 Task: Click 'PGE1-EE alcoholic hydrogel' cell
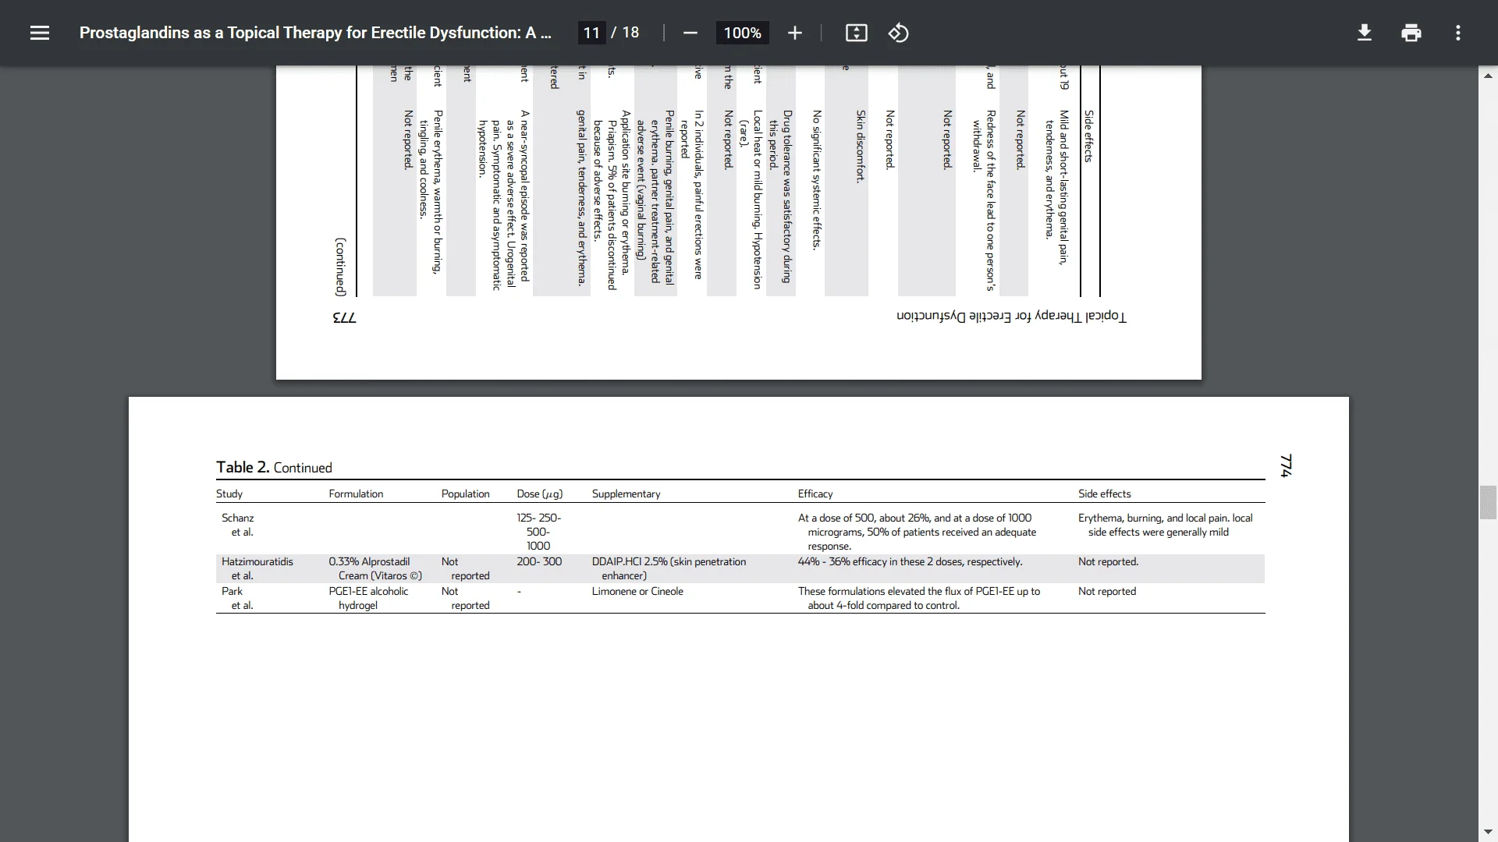368,598
